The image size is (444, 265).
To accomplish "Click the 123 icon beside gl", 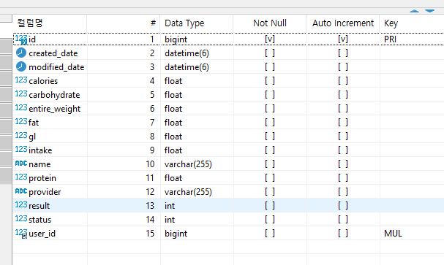I will coord(21,135).
